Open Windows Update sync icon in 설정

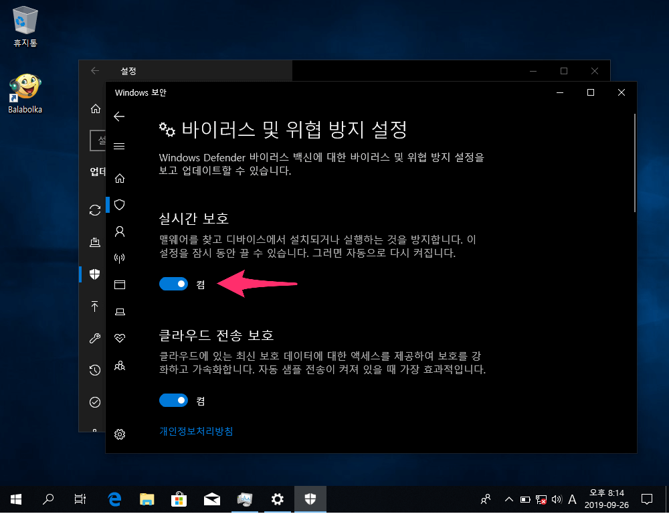click(95, 210)
